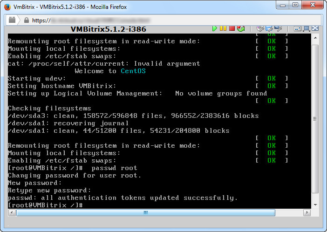Minimize the Firefox window
The width and height of the screenshot is (327, 232).
click(283, 5)
